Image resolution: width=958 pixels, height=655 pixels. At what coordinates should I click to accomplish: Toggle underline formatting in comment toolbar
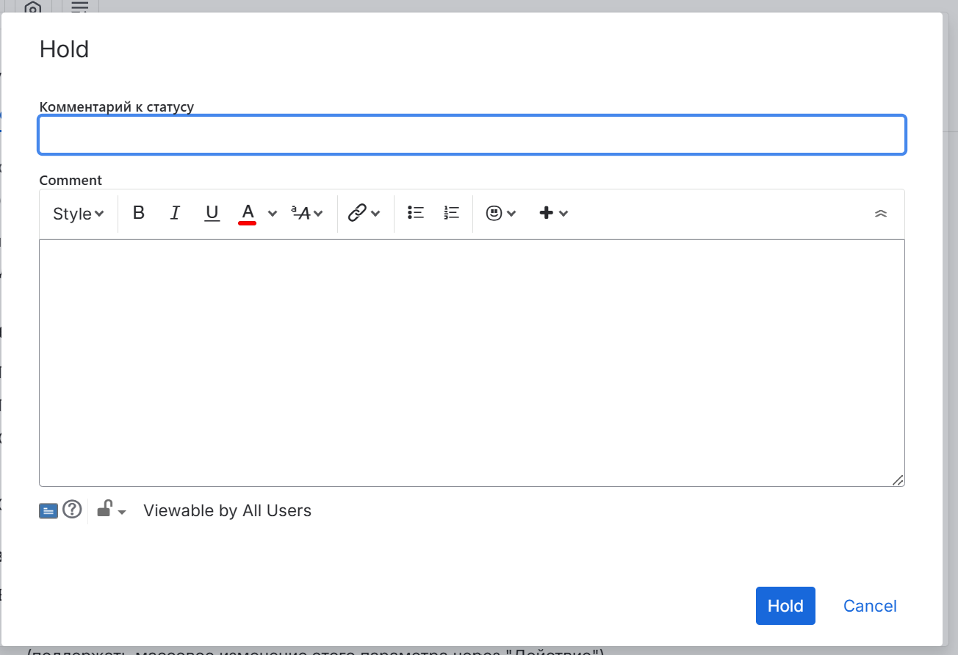coord(212,213)
